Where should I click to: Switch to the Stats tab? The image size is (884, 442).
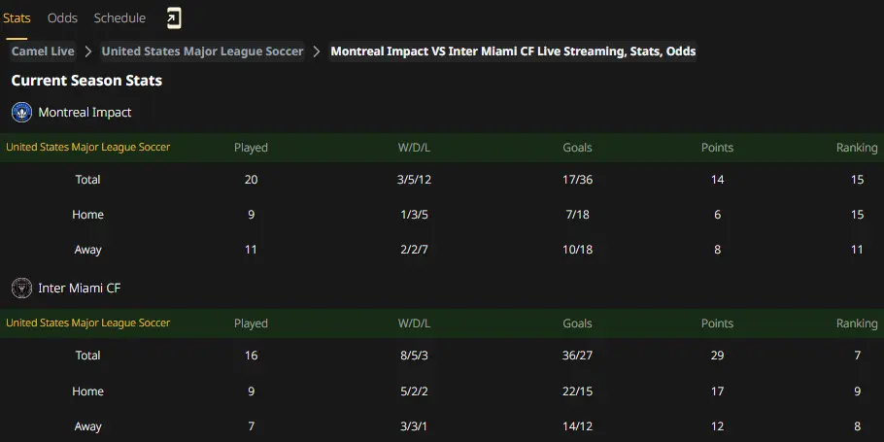[17, 18]
